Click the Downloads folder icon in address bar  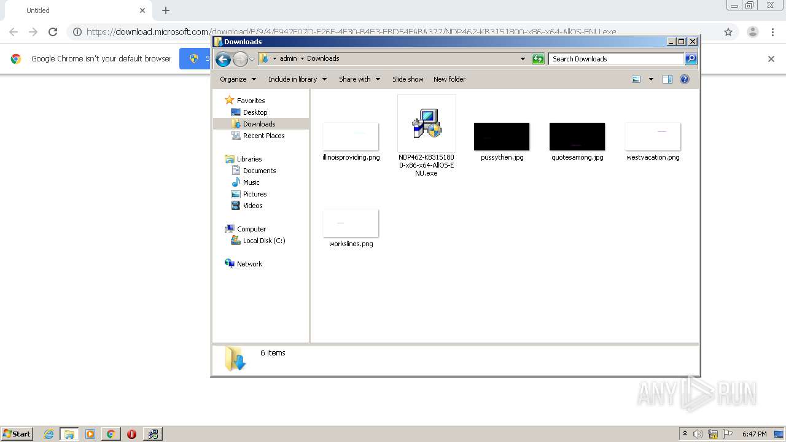(264, 58)
